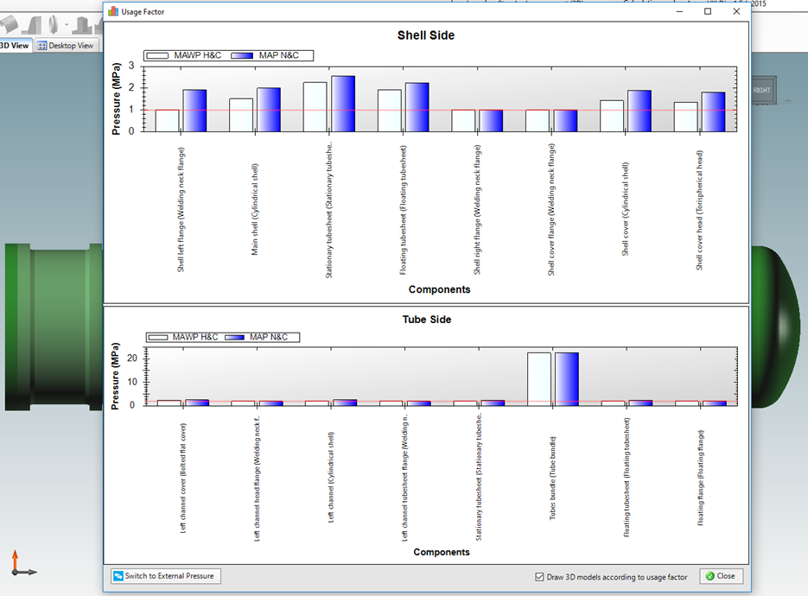The height and width of the screenshot is (596, 808).
Task: Click the green left channel model in 3D view
Action: pyautogui.click(x=54, y=327)
